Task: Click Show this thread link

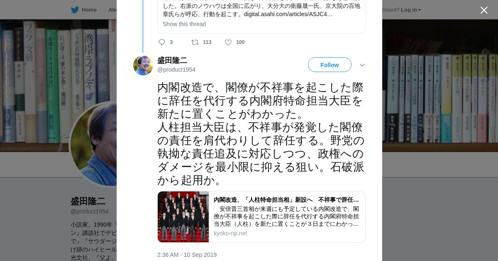Action: coord(184,24)
